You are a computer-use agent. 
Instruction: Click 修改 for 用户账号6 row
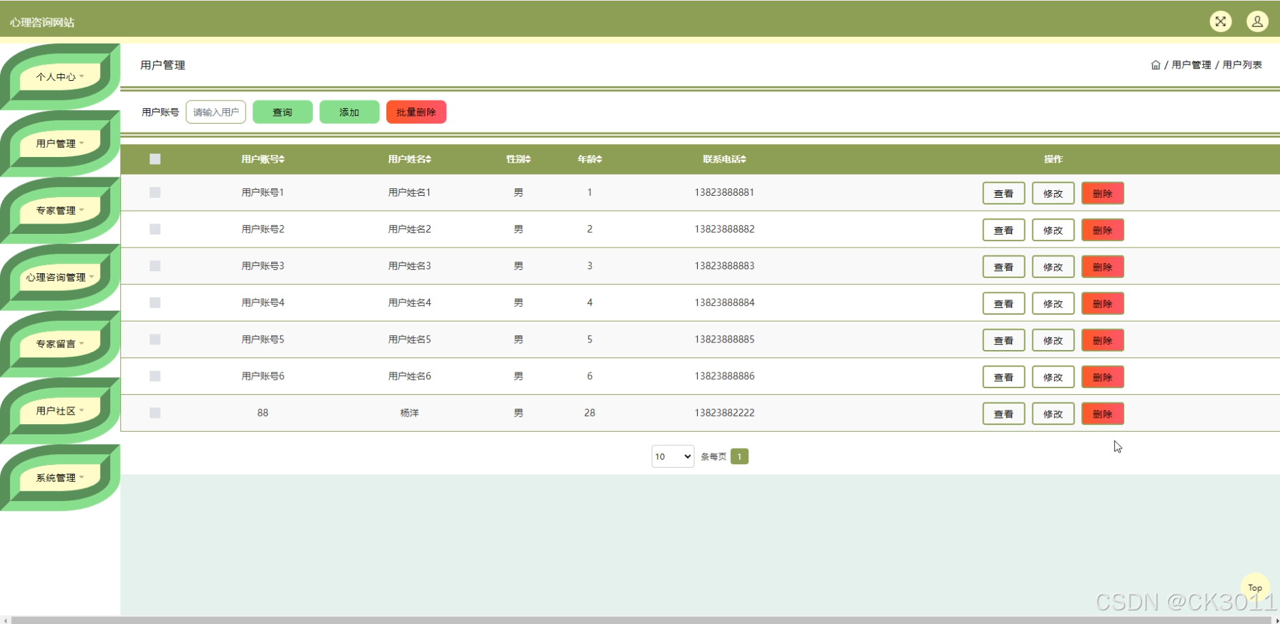tap(1053, 377)
